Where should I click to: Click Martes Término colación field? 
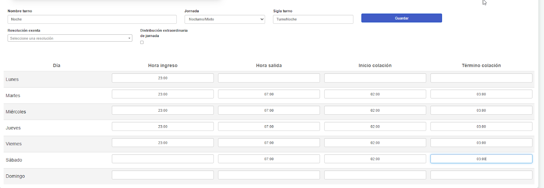[x=481, y=94]
